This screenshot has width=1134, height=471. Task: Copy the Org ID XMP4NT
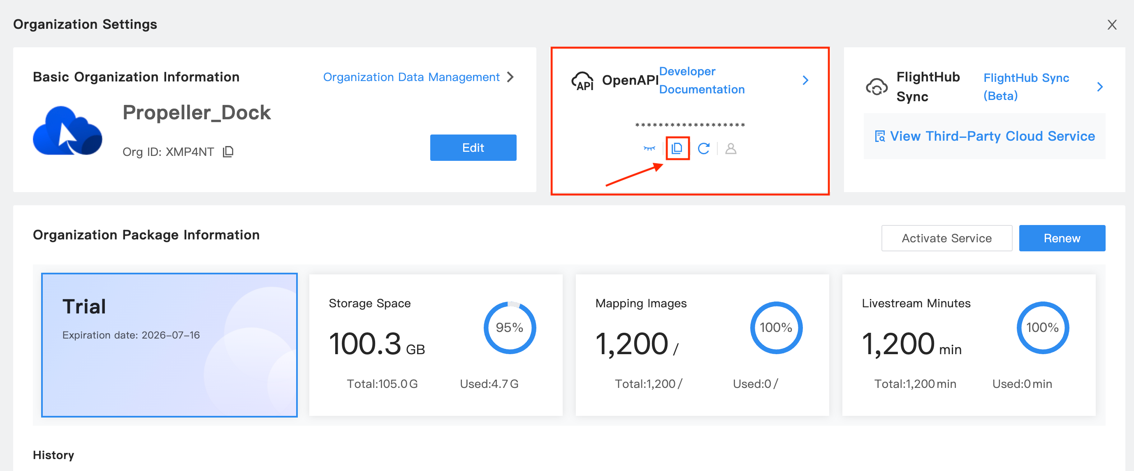(x=228, y=152)
